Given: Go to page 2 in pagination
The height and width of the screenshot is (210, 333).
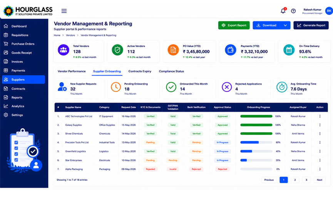Looking at the screenshot, I should [x=295, y=180].
